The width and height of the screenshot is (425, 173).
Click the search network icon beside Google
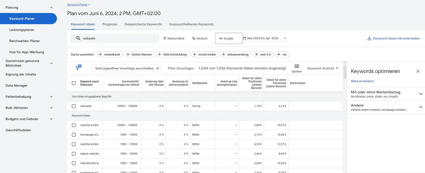click(x=221, y=38)
